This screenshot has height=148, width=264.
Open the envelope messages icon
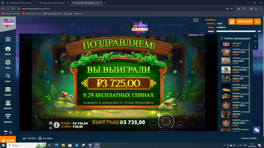click(x=196, y=20)
